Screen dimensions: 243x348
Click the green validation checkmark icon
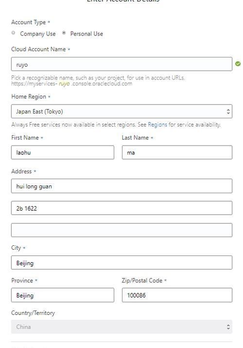pos(238,64)
